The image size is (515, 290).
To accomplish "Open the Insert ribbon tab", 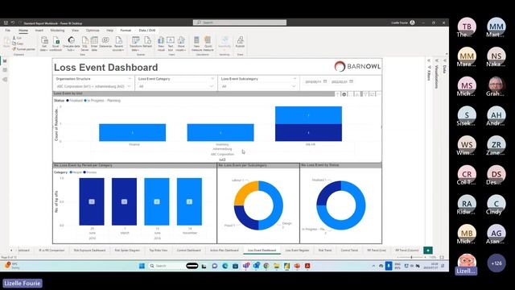I will [x=39, y=31].
